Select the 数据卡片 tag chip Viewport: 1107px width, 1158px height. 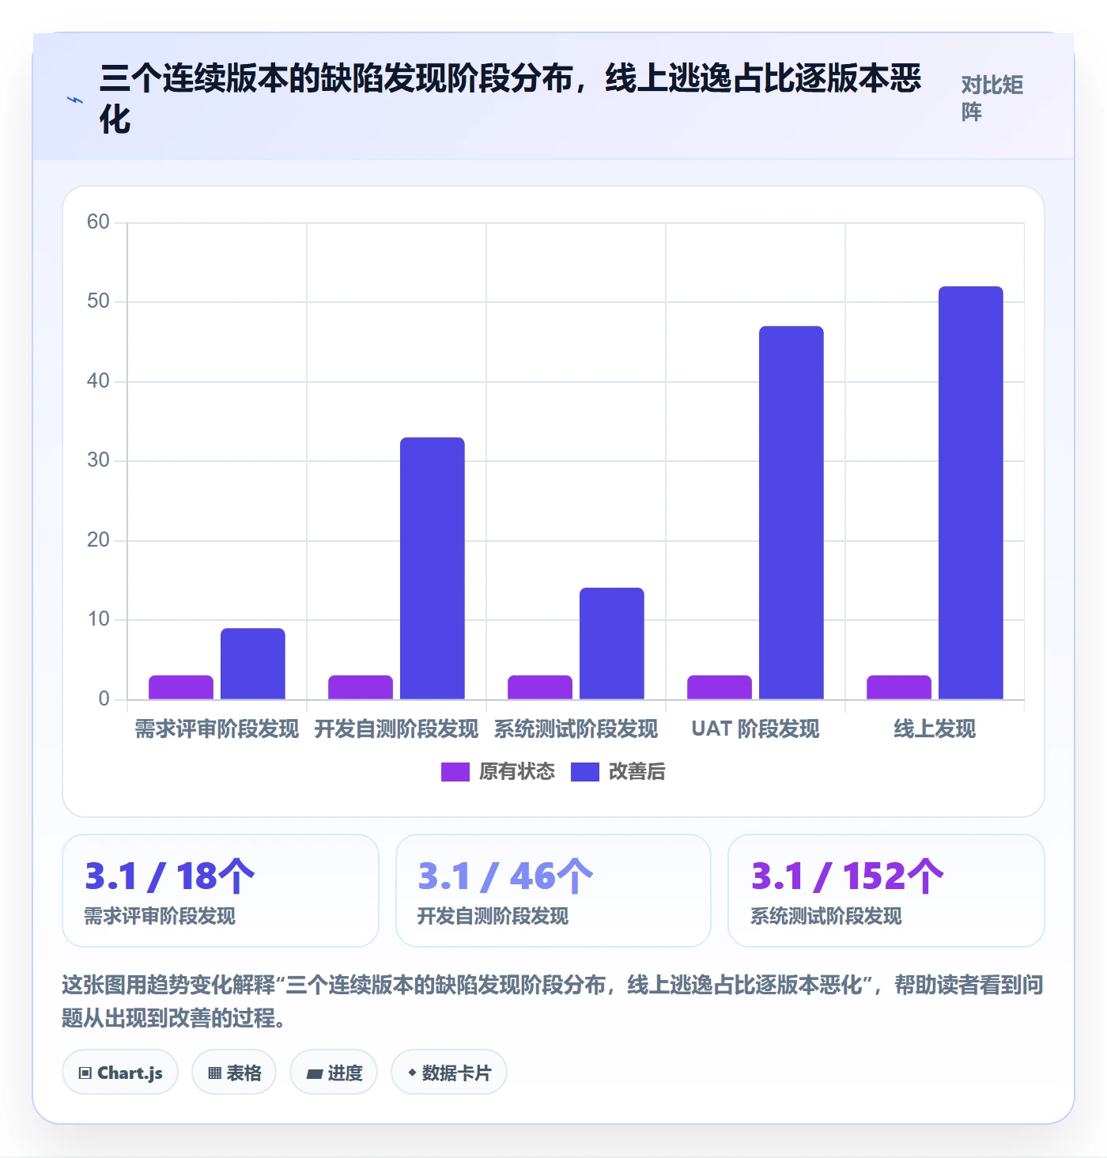click(449, 1073)
